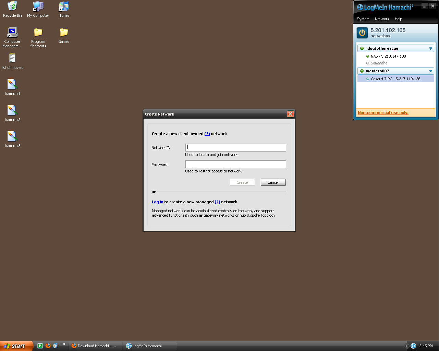Select the list of movies file
Image resolution: width=439 pixels, height=351 pixels.
12,59
